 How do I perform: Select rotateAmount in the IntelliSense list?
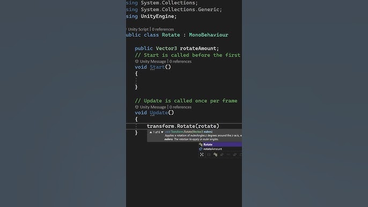[x=220, y=149]
